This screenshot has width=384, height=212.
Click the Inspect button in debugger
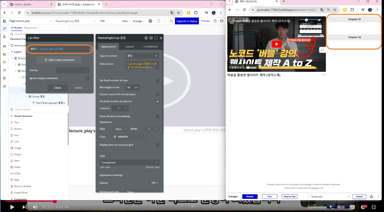click(359, 197)
